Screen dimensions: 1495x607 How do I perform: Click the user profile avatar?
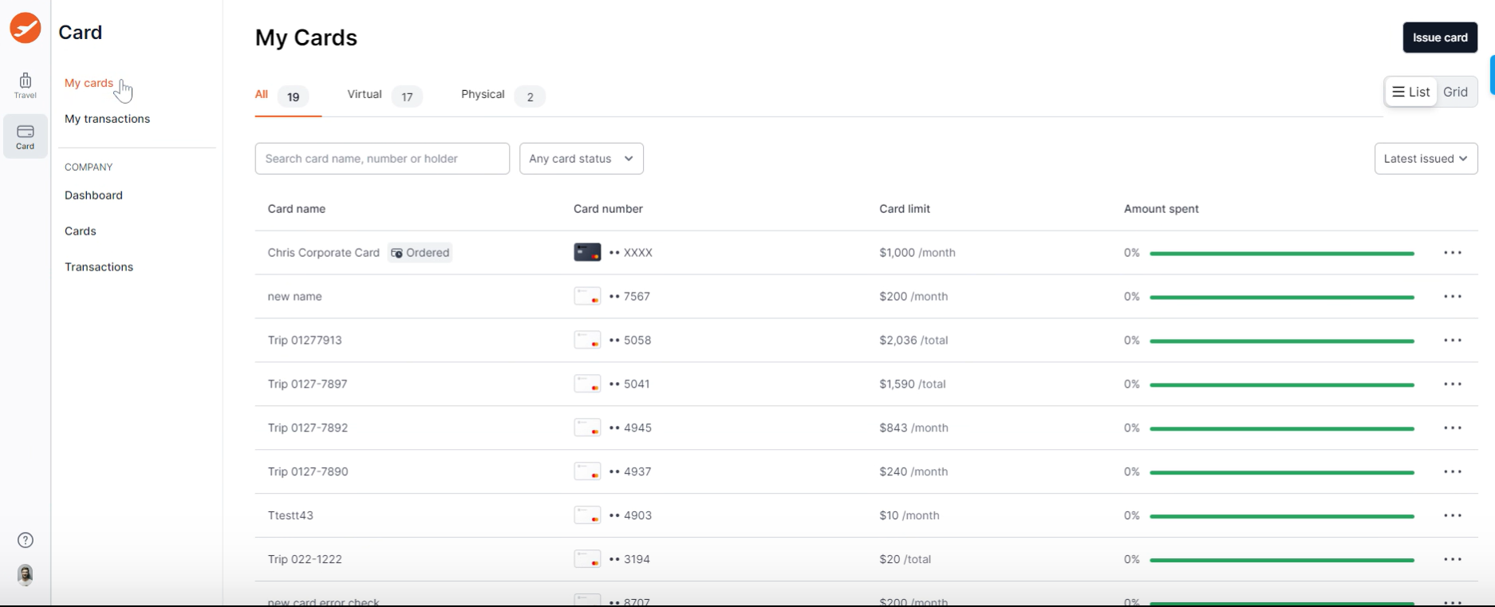tap(26, 574)
